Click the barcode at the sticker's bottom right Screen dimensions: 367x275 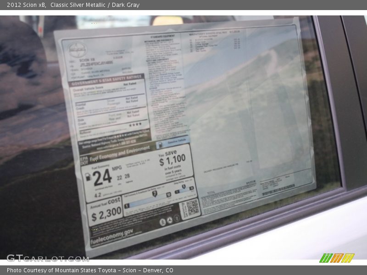click(x=278, y=189)
